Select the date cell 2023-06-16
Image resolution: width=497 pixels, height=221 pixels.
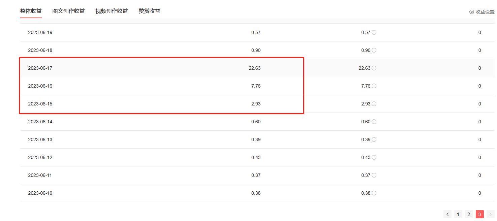[x=40, y=86]
